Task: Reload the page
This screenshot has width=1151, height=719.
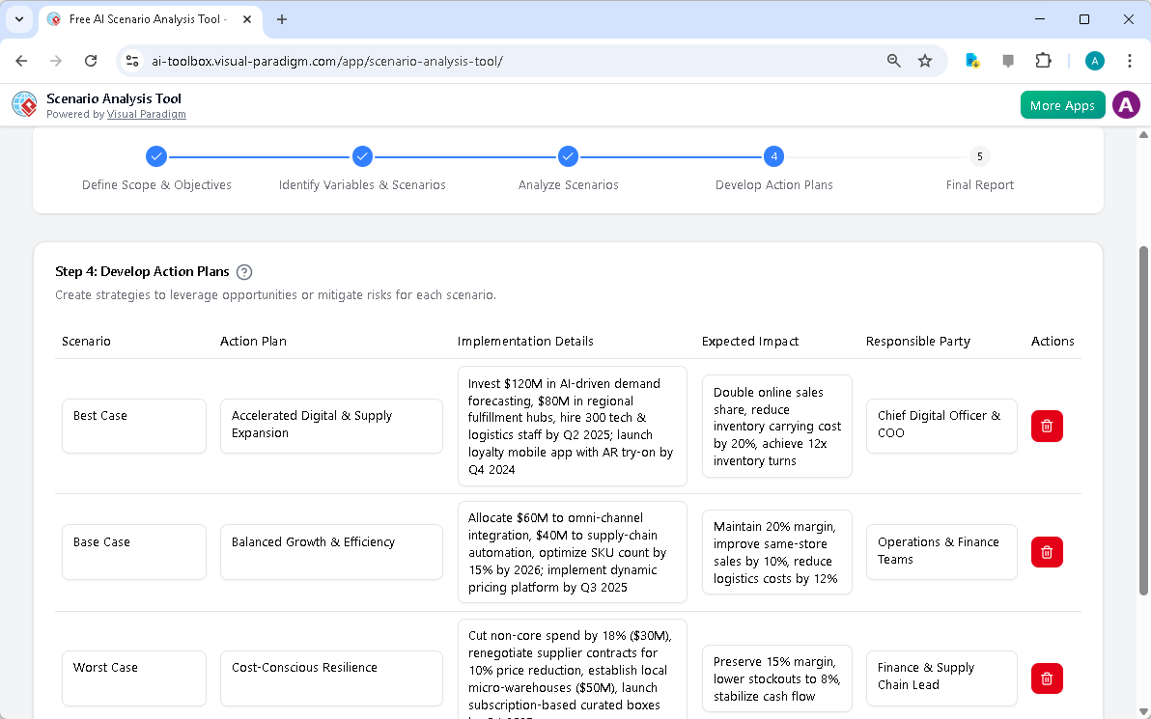Action: [90, 60]
